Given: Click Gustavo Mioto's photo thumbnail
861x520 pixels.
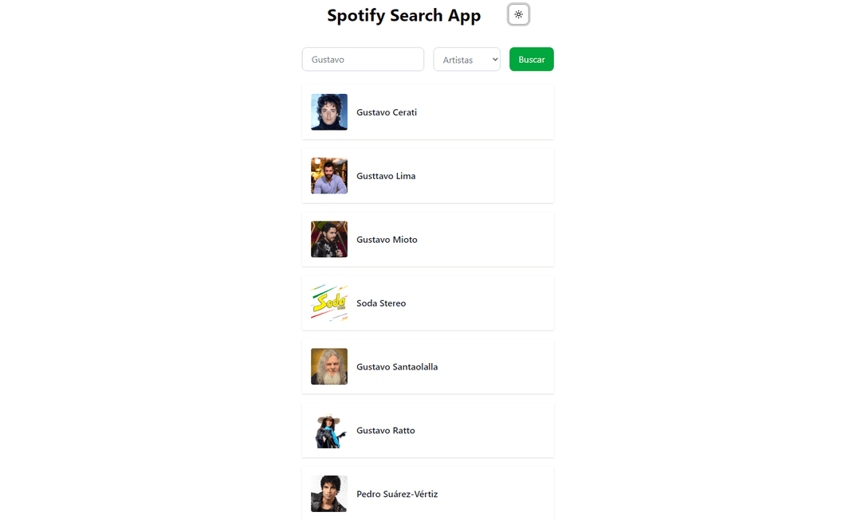Looking at the screenshot, I should click(x=329, y=240).
